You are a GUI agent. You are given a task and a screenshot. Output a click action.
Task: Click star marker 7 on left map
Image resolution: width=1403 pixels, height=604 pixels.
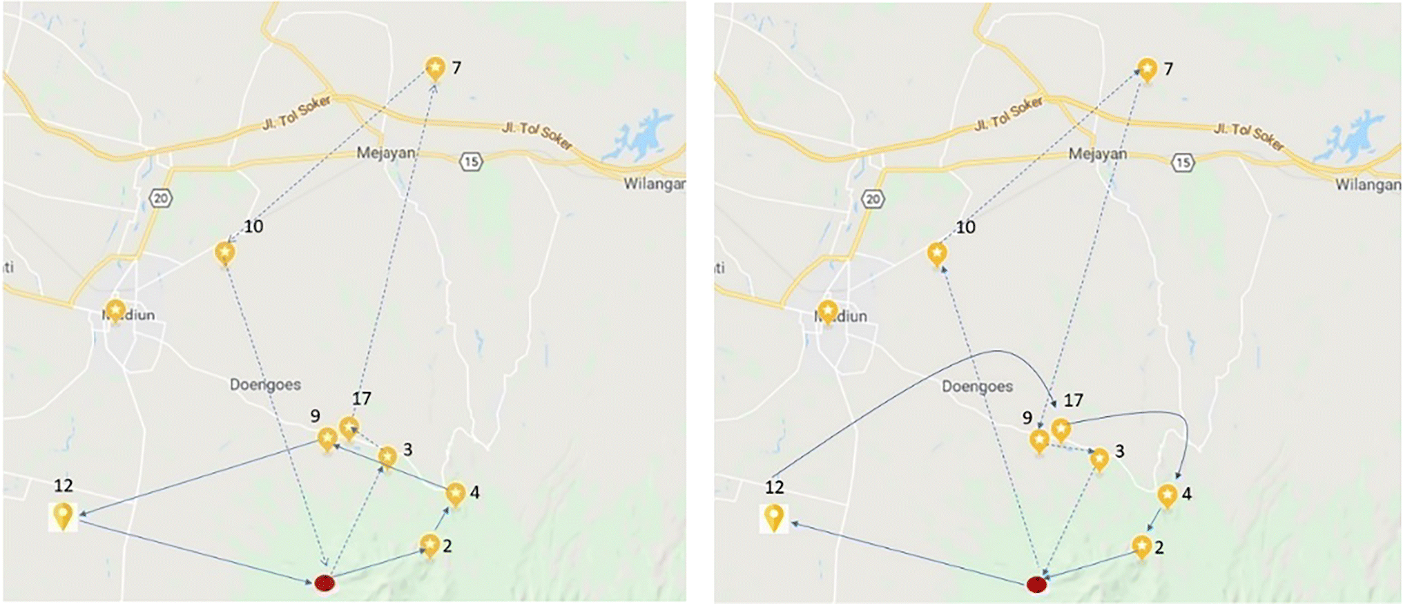(x=434, y=69)
